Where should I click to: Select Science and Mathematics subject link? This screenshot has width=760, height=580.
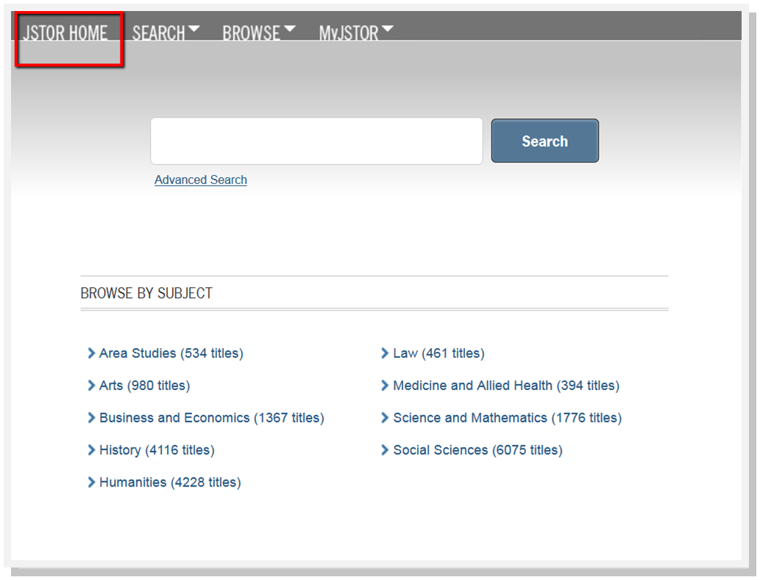507,418
